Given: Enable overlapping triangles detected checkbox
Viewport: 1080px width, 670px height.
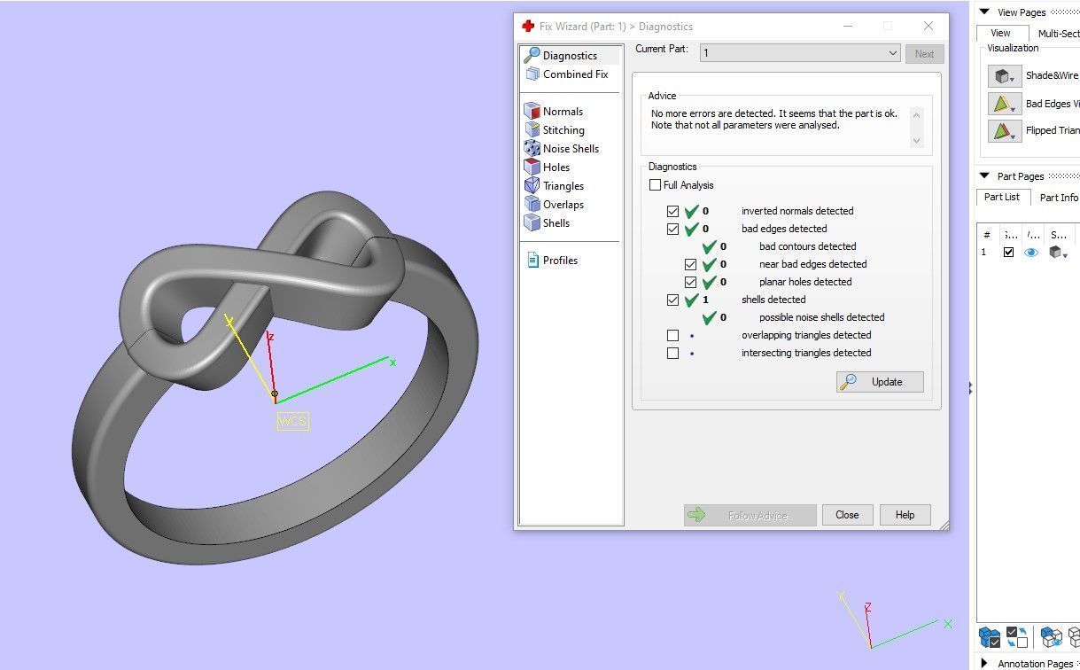Looking at the screenshot, I should pos(673,336).
